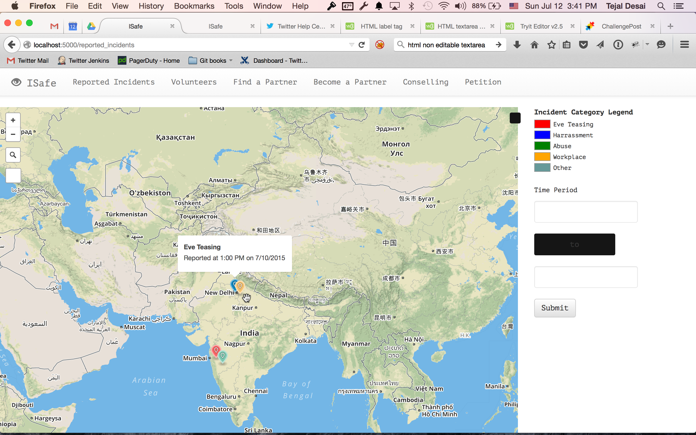This screenshot has width=696, height=435.
Task: Bookmark this page with the star icon
Action: (x=551, y=45)
